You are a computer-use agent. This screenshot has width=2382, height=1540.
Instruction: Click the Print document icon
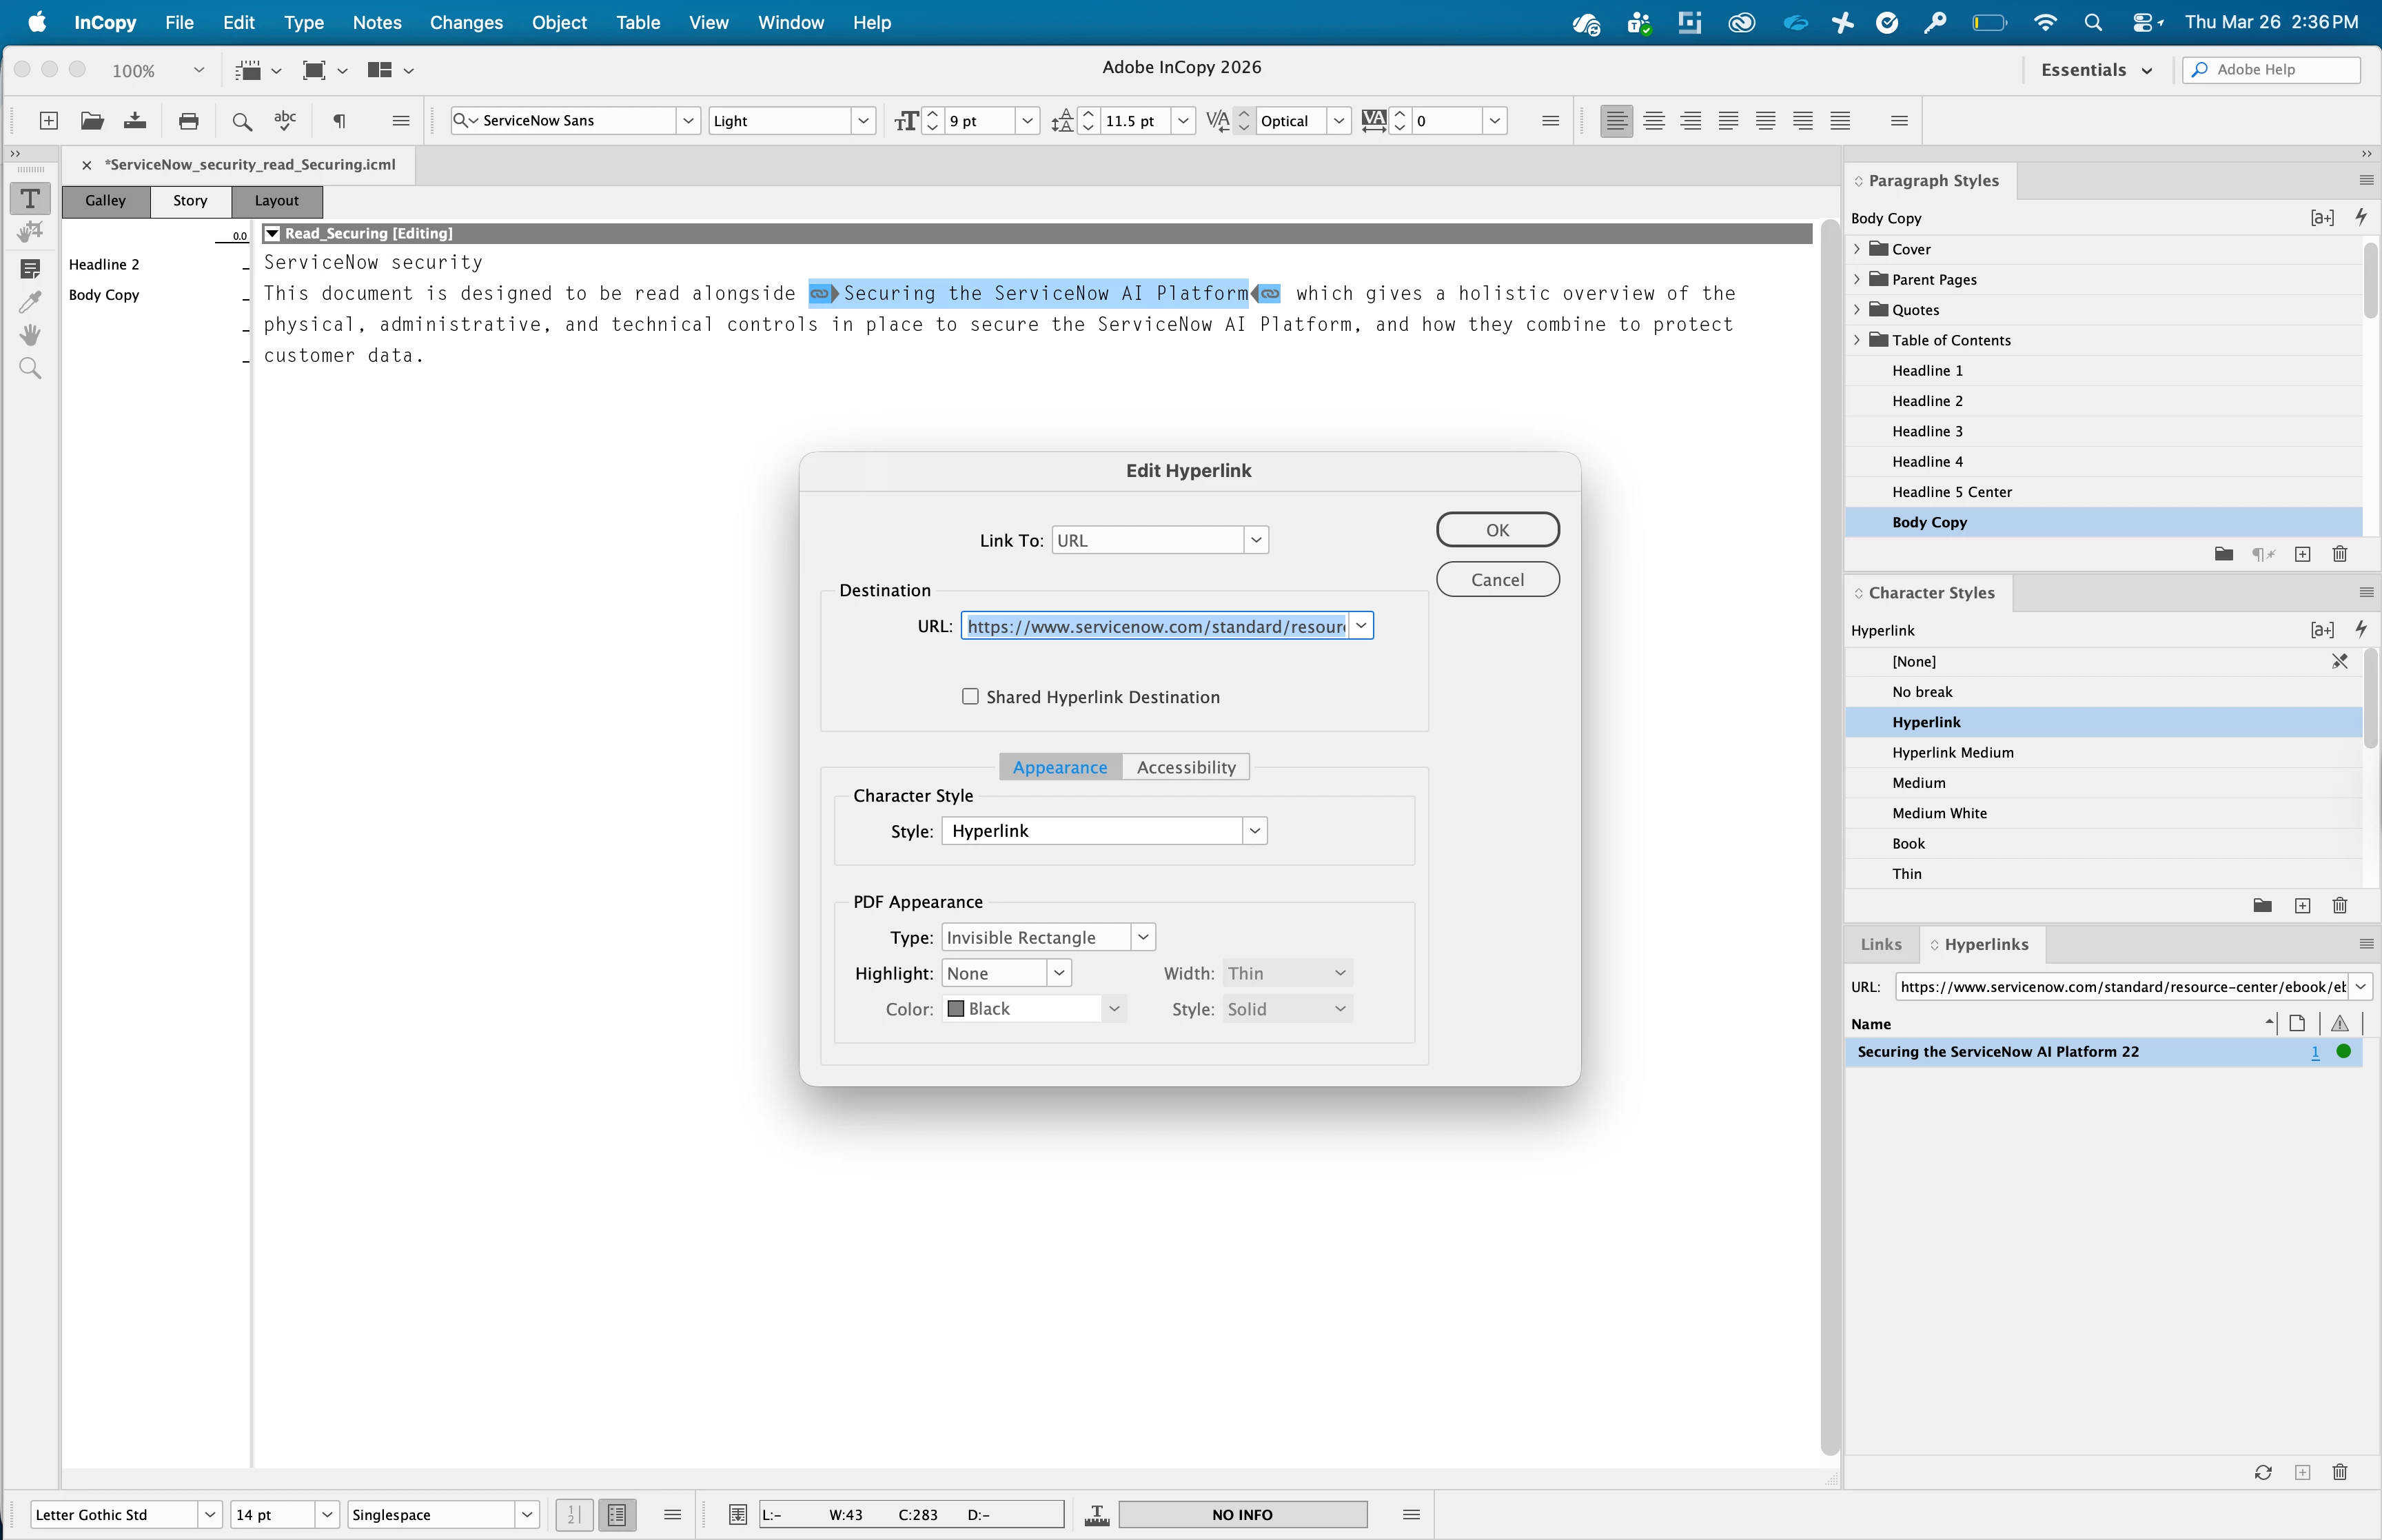(188, 121)
